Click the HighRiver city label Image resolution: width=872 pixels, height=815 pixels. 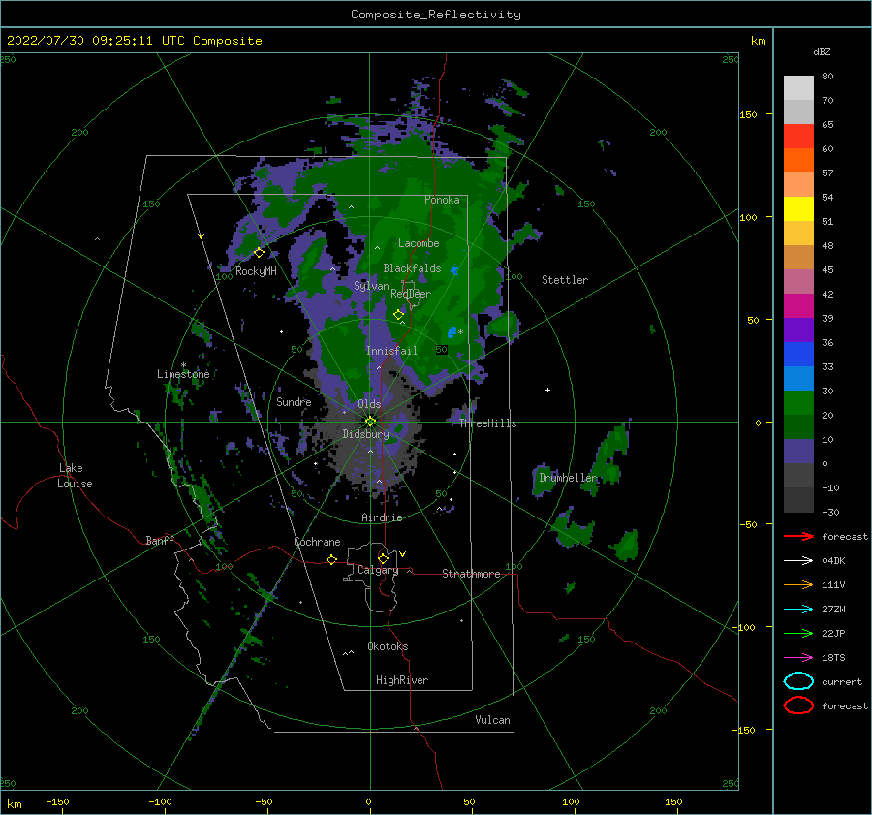tap(402, 680)
